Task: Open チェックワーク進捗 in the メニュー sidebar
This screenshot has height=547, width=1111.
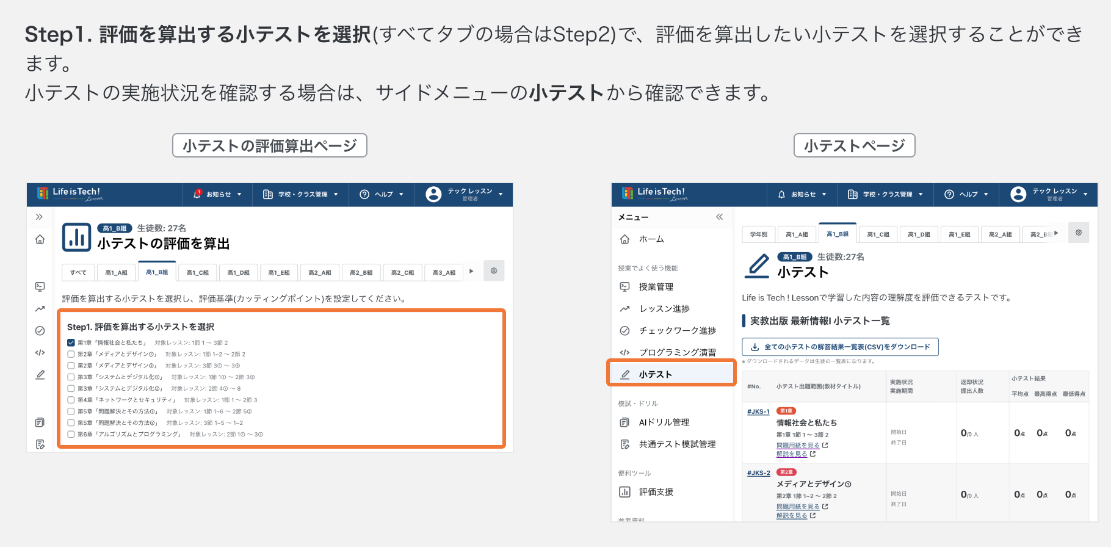Action: click(671, 331)
